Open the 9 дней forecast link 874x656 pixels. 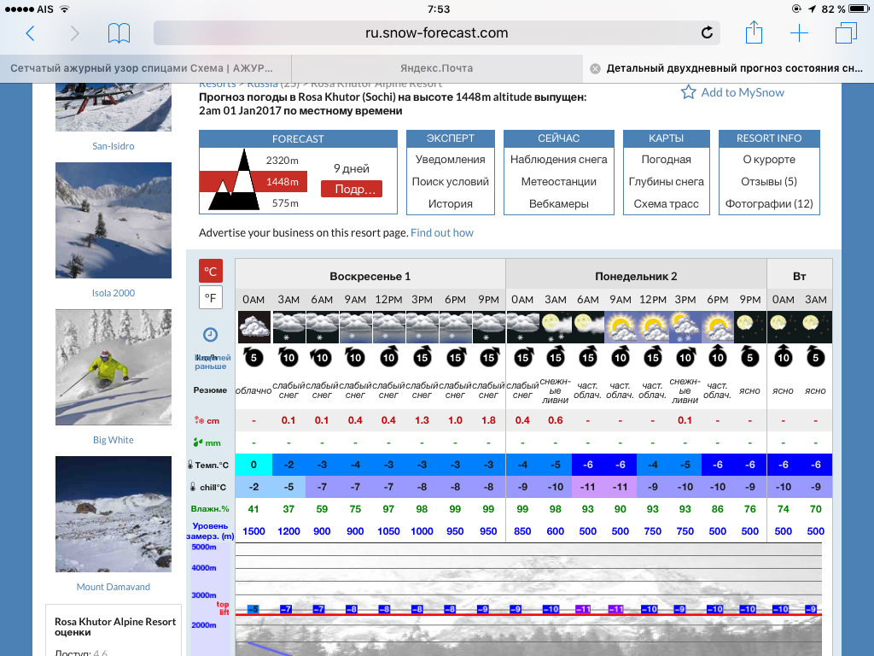pos(352,168)
